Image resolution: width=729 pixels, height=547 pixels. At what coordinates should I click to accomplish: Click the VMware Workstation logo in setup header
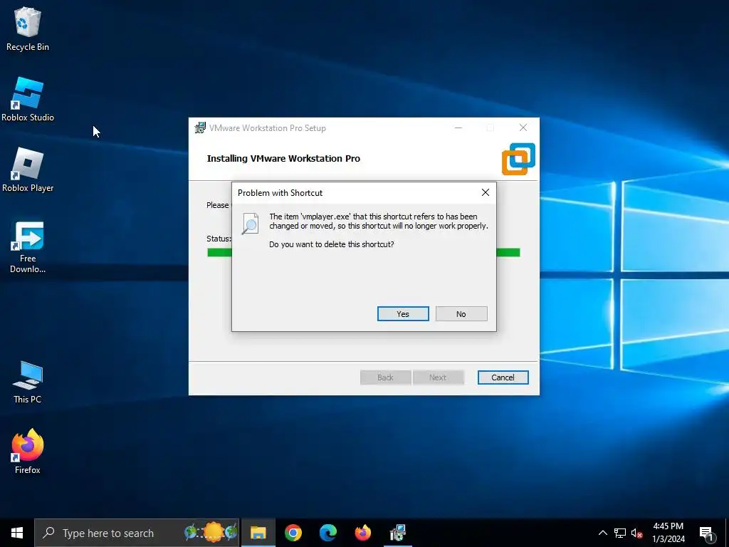click(x=518, y=159)
